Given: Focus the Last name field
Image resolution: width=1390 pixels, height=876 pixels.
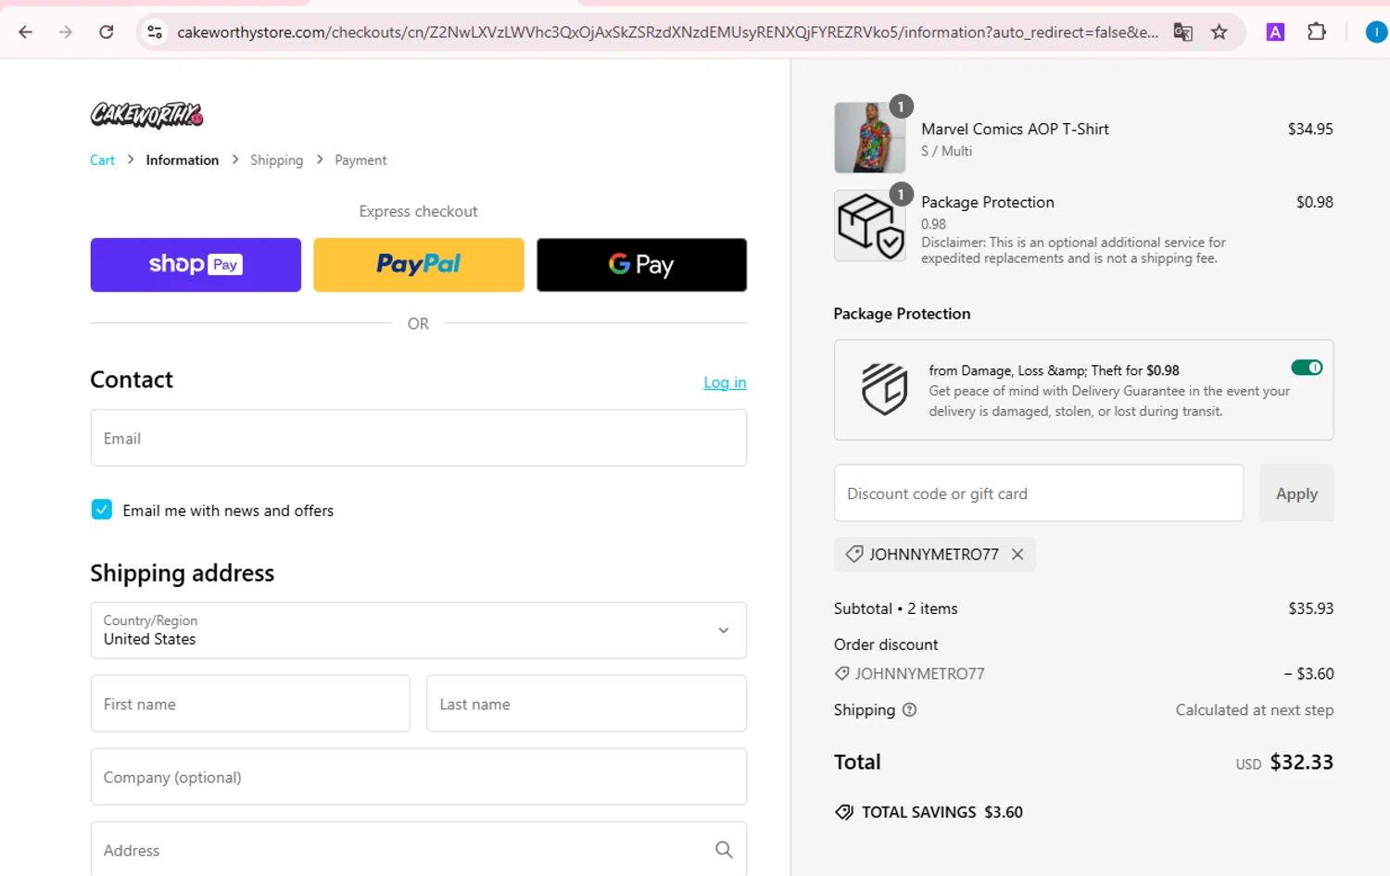Looking at the screenshot, I should coord(587,704).
